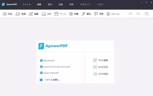Choose PDFを結合 text in start panel
Screen dimensions: 153x96
(x=103, y=74)
